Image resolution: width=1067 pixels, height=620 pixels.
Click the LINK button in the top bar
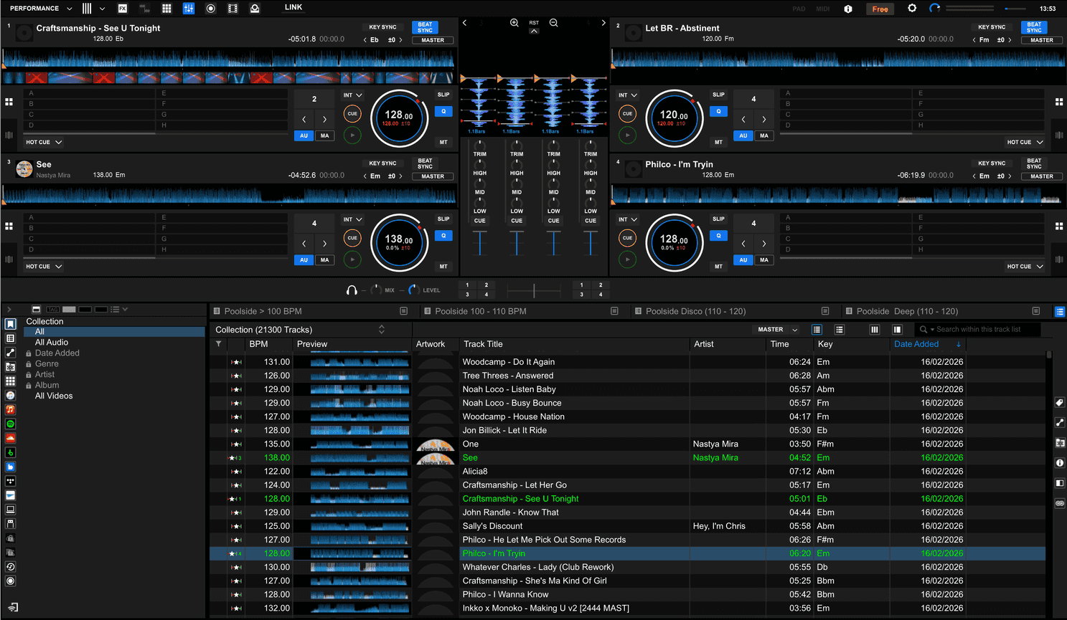[x=293, y=8]
